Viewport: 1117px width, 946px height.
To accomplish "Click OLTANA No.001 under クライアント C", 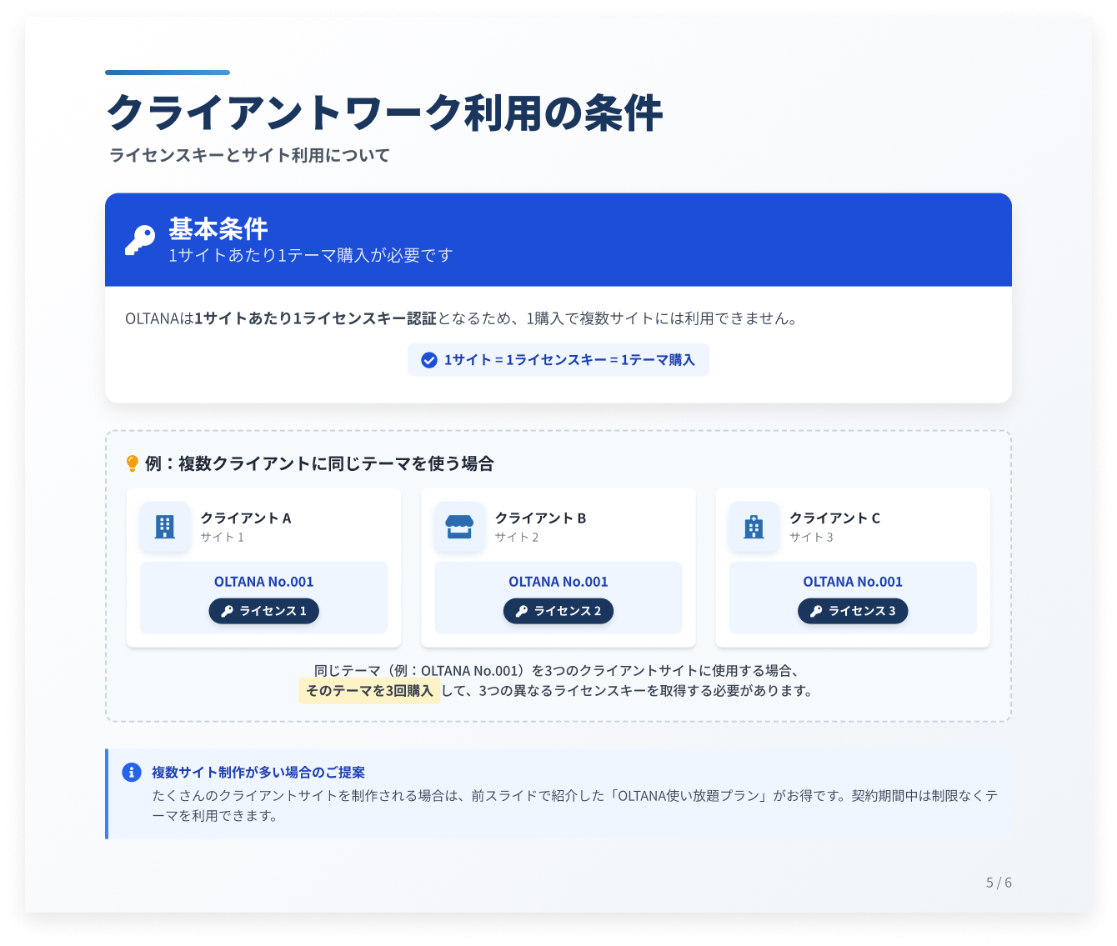I will 853,582.
